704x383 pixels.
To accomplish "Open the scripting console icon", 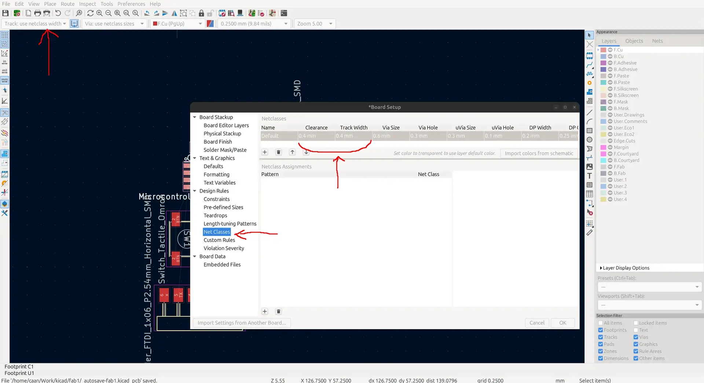I will click(284, 13).
